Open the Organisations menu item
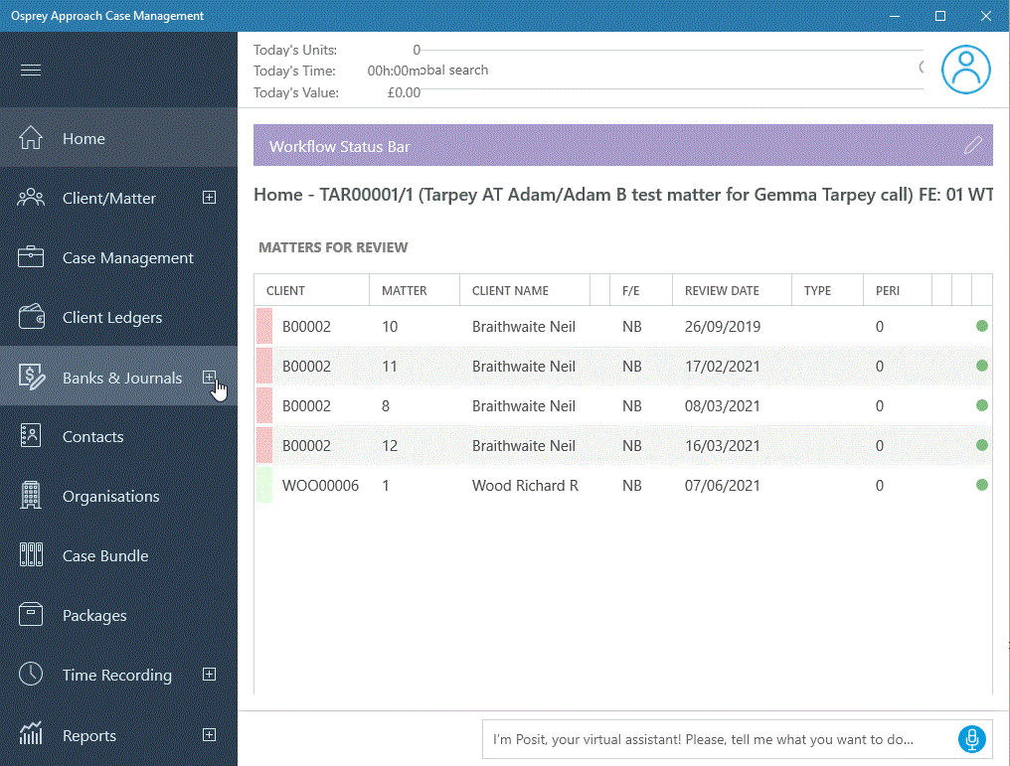The image size is (1010, 766). point(118,496)
